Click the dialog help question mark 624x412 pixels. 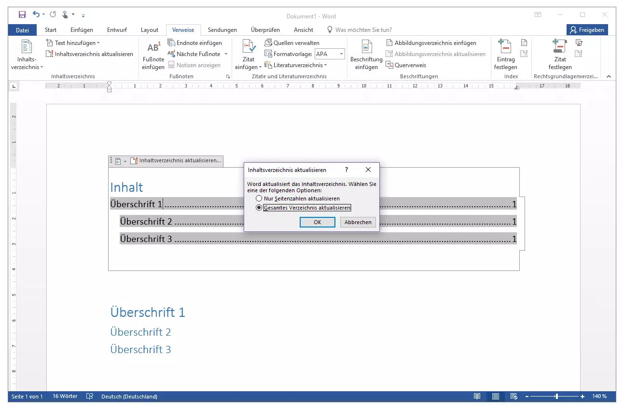(346, 170)
